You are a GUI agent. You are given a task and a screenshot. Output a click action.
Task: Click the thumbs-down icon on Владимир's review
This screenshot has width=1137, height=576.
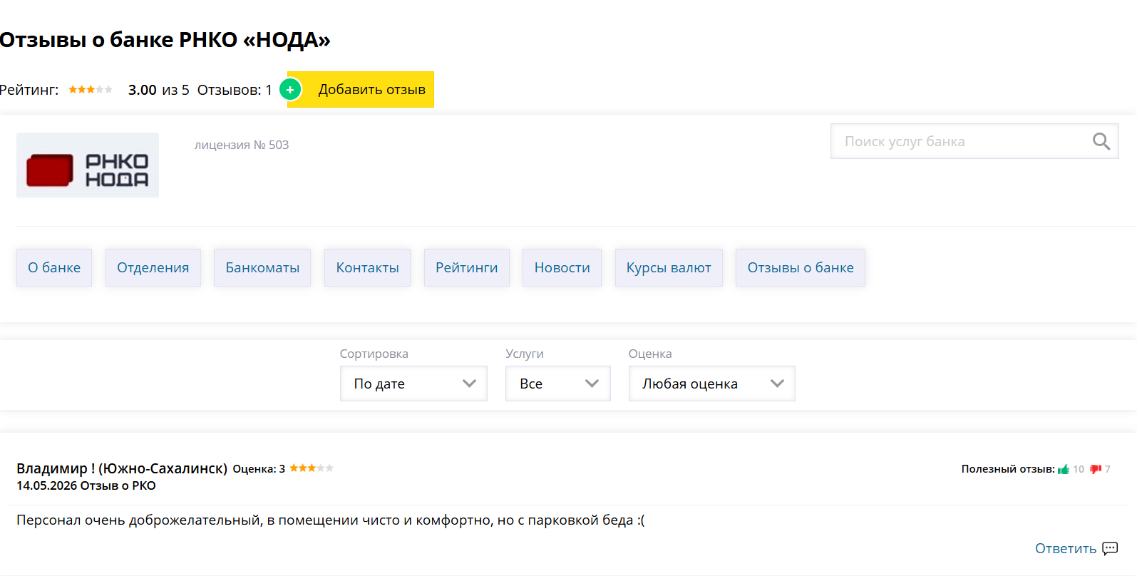tap(1096, 469)
